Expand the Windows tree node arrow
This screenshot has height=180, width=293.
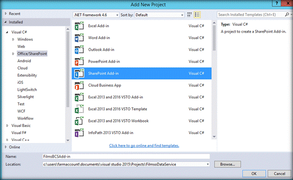coord(13,40)
